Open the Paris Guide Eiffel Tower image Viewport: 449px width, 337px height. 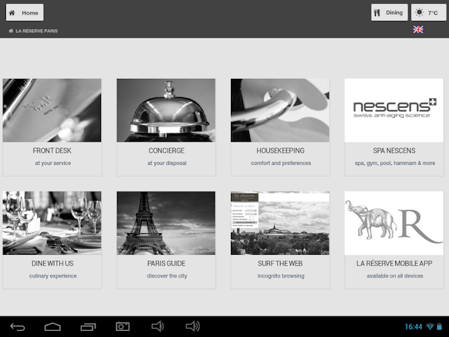click(166, 223)
